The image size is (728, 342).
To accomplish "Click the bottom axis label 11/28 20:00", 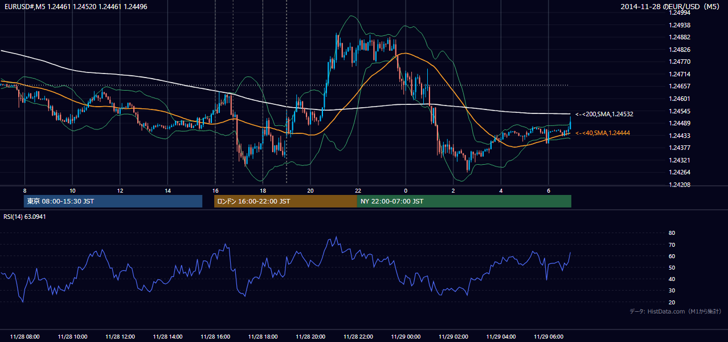I will click(310, 337).
